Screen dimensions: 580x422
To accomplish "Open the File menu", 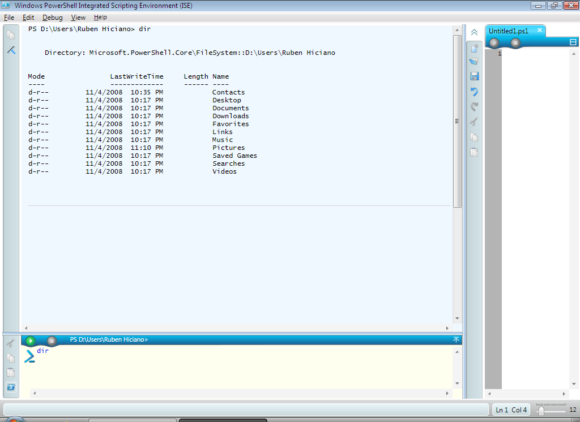I will pyautogui.click(x=9, y=18).
